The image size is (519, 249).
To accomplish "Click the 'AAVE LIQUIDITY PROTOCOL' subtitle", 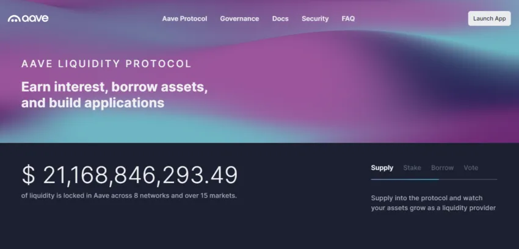I will pos(106,63).
